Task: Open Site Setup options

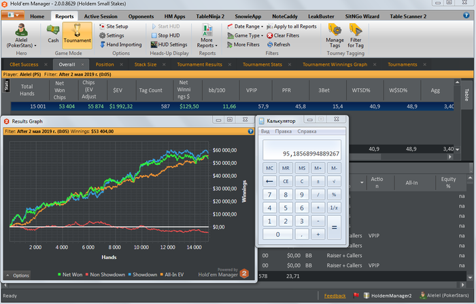Action: pos(114,26)
